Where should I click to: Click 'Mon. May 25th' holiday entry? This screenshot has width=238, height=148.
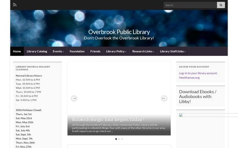point(25,122)
